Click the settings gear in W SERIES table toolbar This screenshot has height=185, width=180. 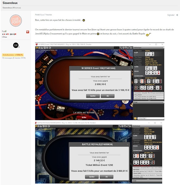coord(123,48)
